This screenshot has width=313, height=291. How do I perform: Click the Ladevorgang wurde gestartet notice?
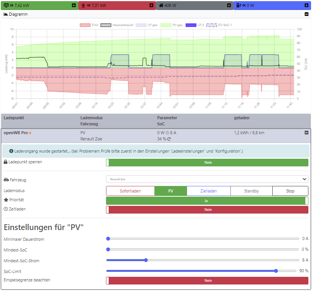(156, 151)
